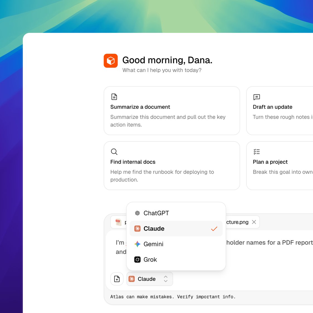The width and height of the screenshot is (313, 313).
Task: Click the attach file plus icon
Action: (x=117, y=279)
